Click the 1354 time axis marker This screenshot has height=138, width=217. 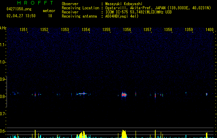(x=86, y=30)
